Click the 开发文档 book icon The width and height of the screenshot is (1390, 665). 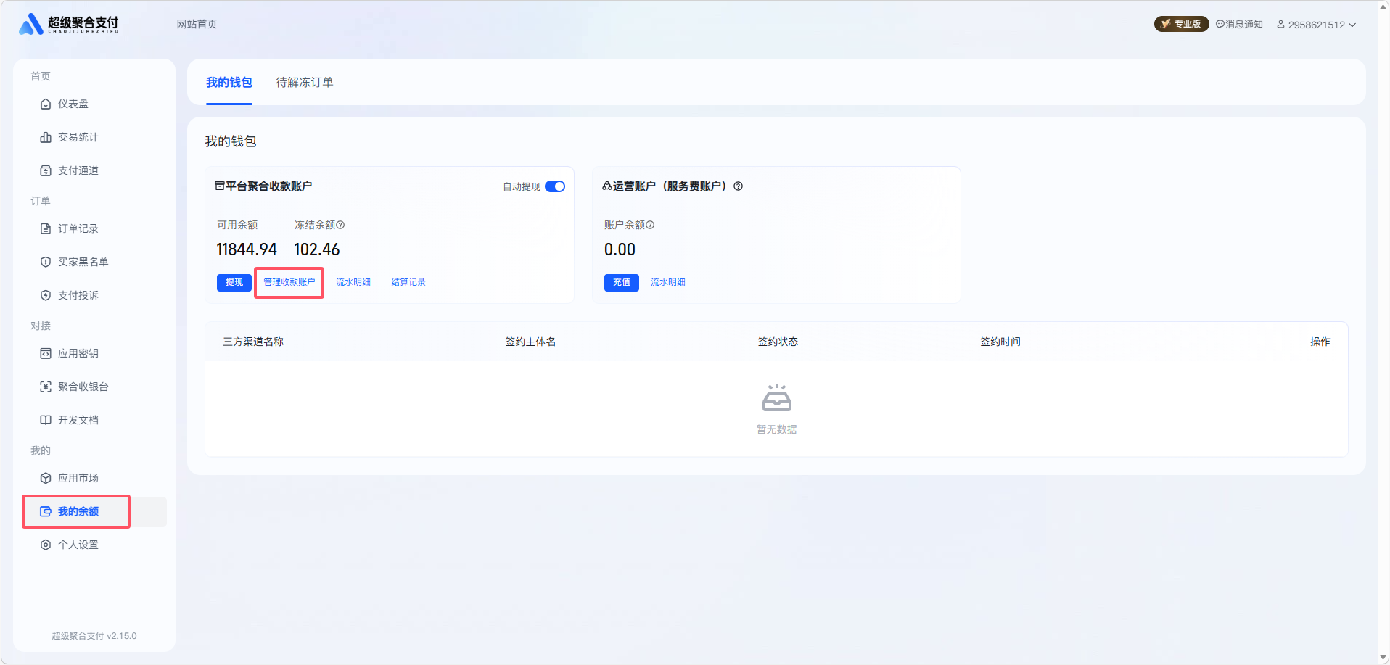pos(46,420)
